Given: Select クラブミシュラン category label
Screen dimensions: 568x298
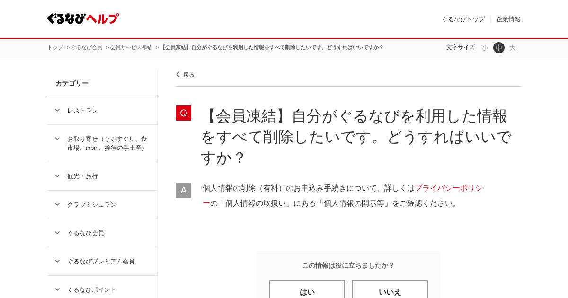Looking at the screenshot, I should 92,205.
